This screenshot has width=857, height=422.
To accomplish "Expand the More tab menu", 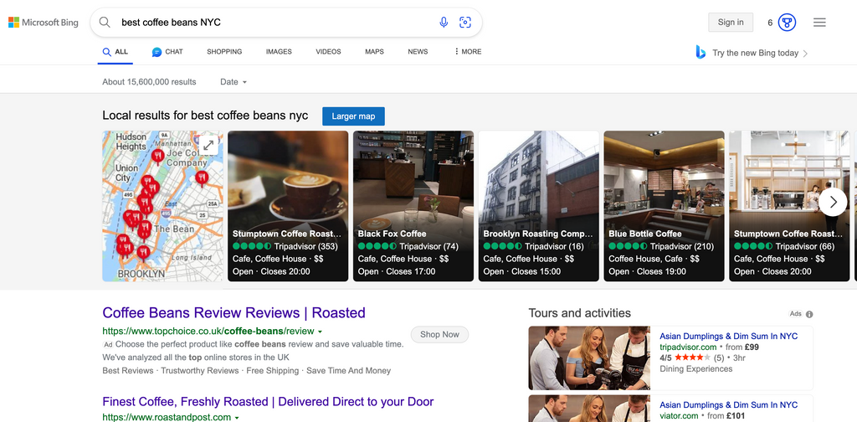I will point(468,52).
